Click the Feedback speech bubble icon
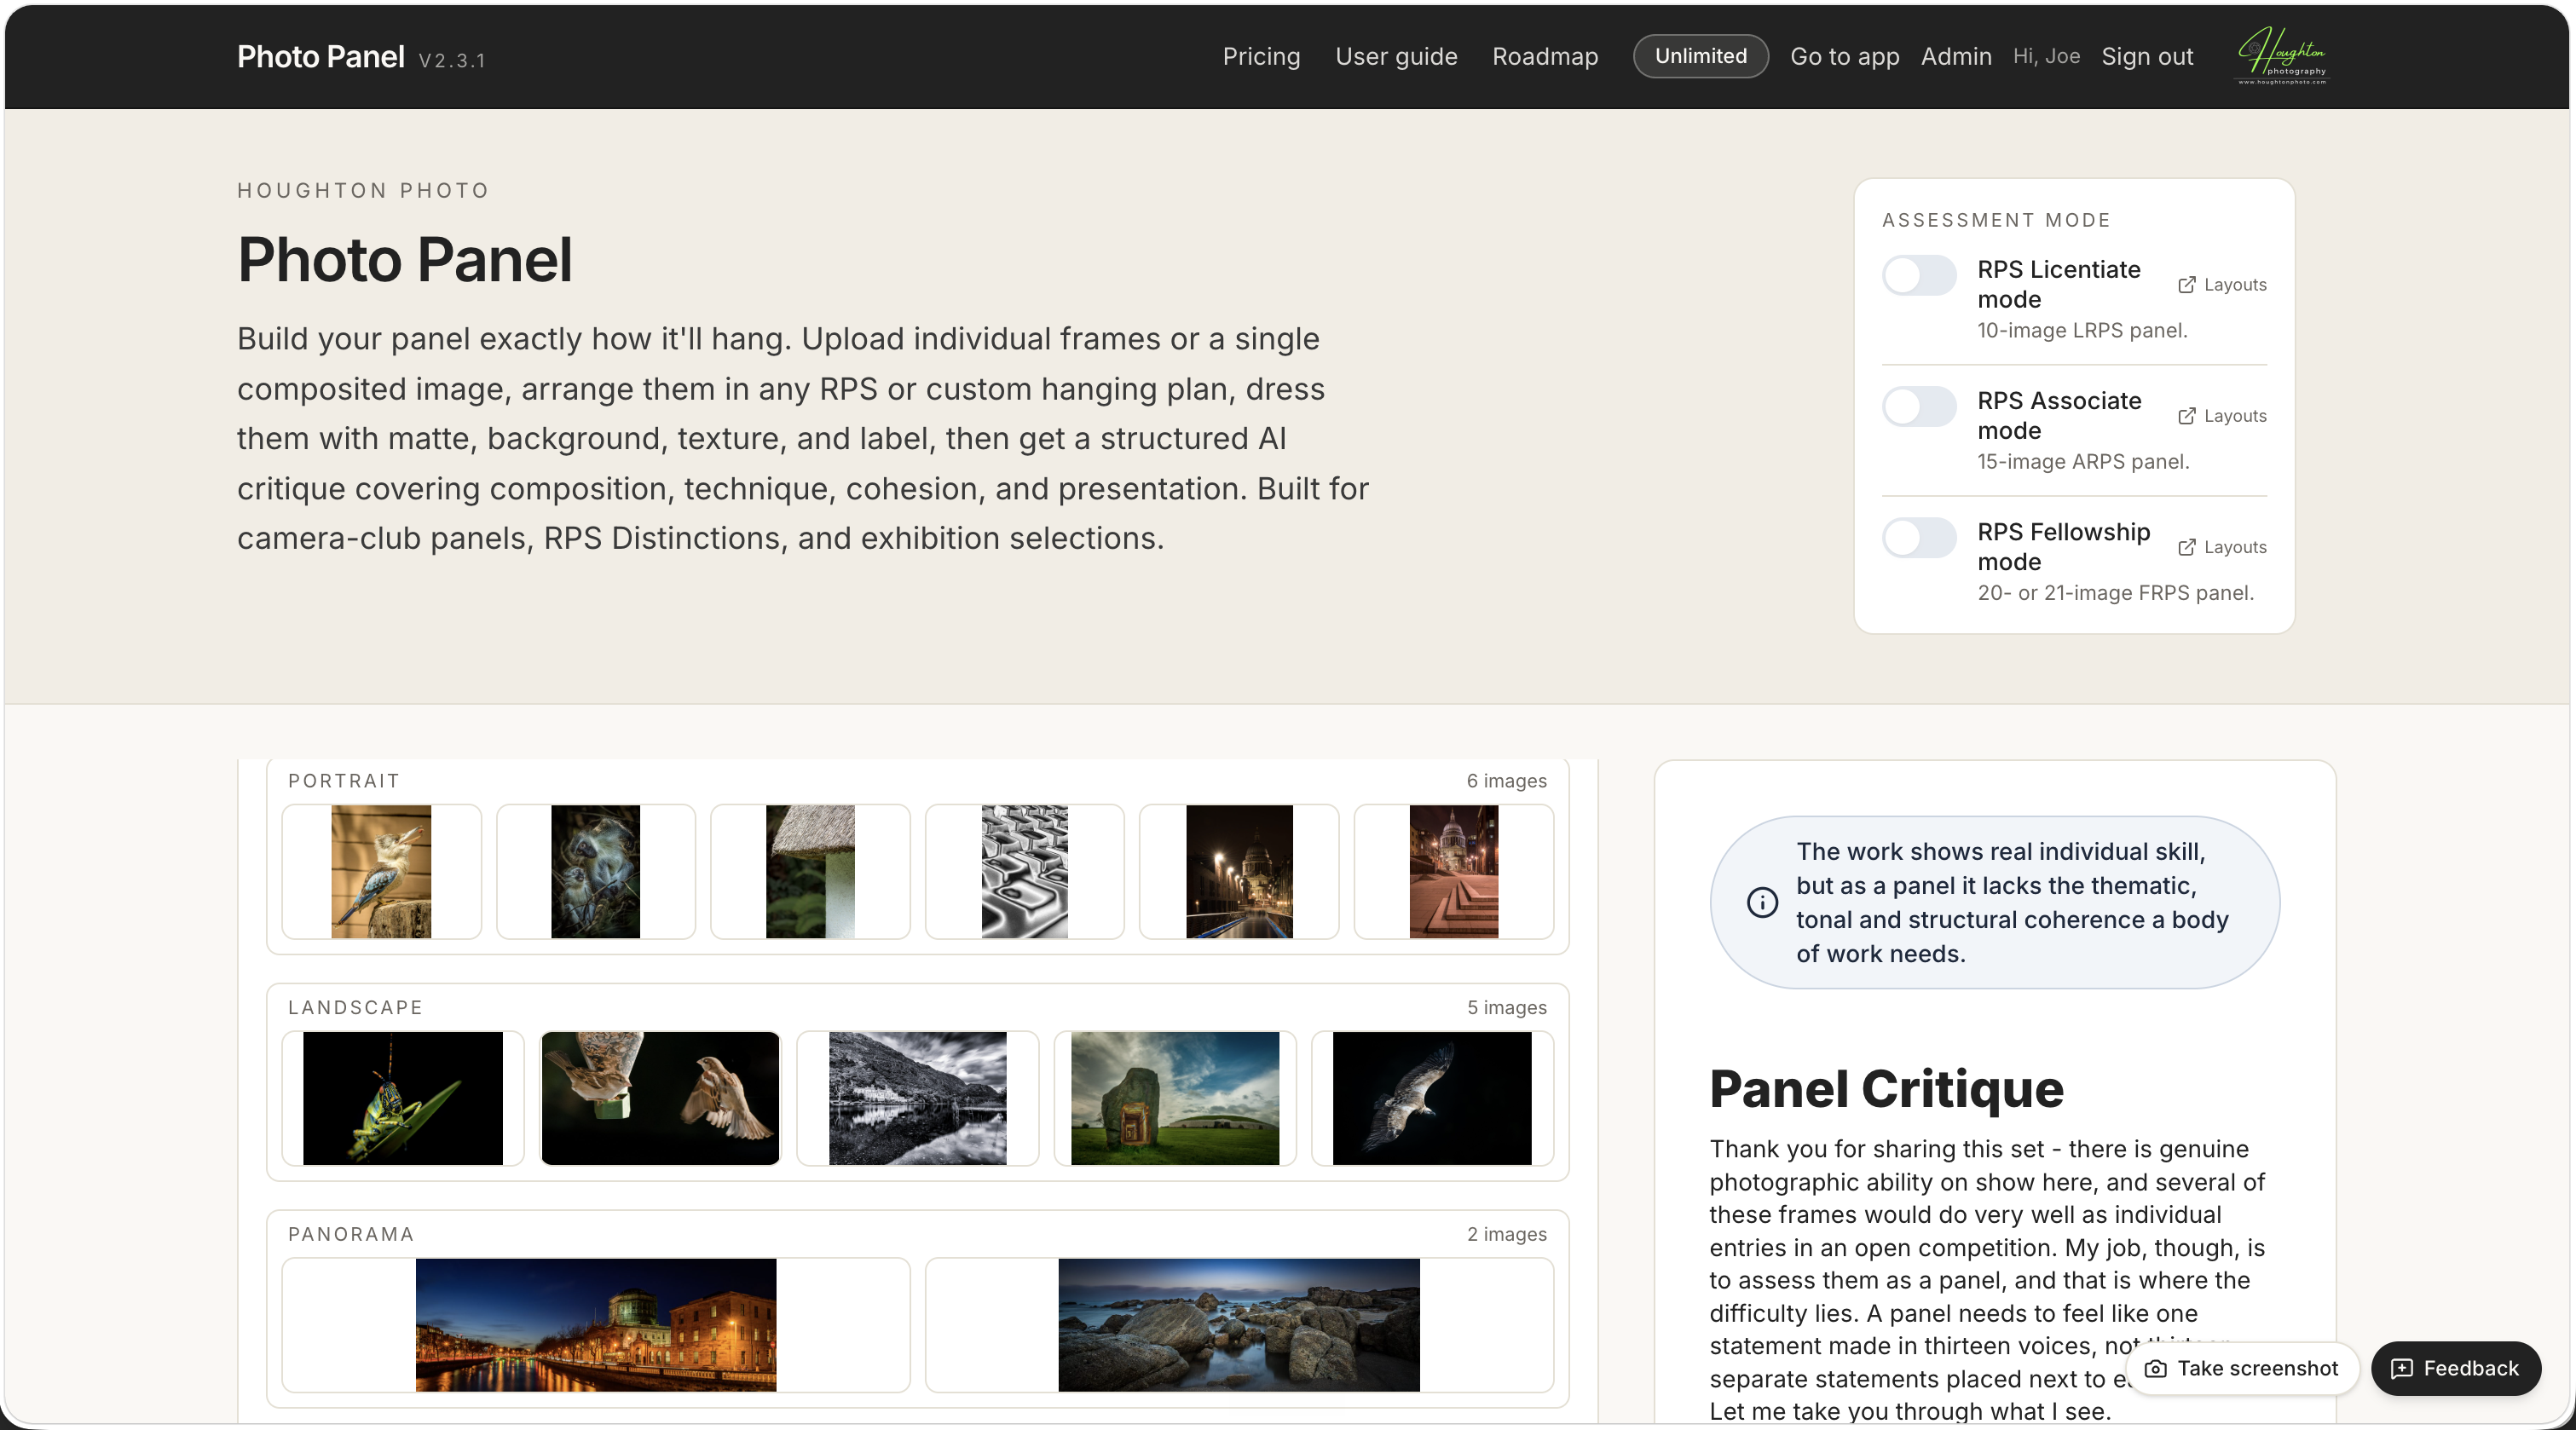2576x1430 pixels. [2402, 1368]
